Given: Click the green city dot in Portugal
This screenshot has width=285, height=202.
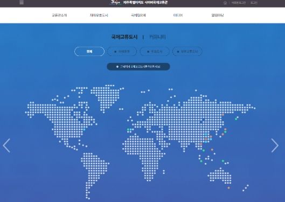Looking at the screenshot, I should tap(128, 129).
